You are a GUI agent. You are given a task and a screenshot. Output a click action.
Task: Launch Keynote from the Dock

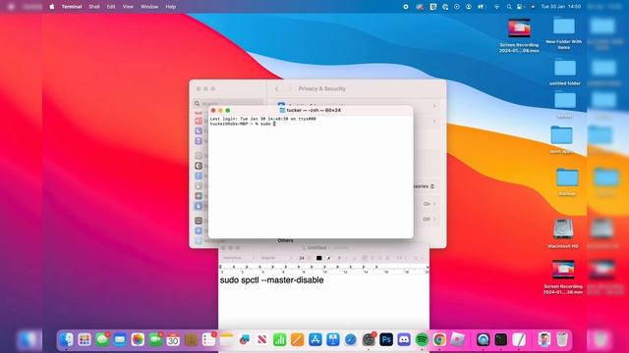pos(333,340)
